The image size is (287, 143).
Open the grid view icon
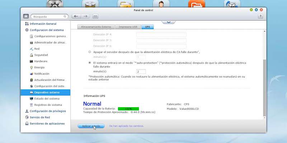click(x=95, y=16)
